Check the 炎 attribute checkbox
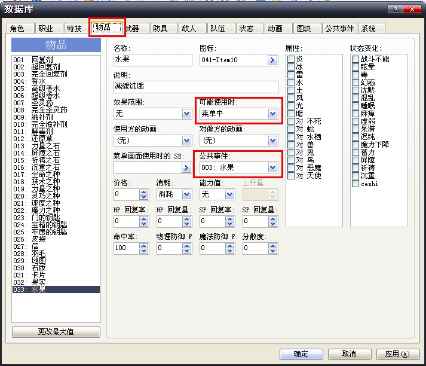 [x=291, y=59]
